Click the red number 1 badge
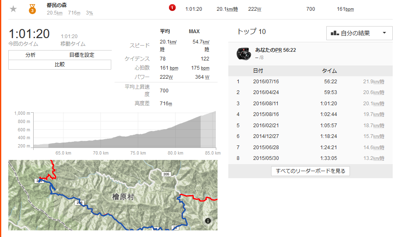Viewport: 401px width, 237px height. (x=172, y=7)
